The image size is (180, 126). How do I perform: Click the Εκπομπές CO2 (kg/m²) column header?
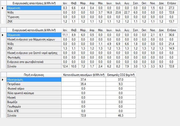coord(121,75)
